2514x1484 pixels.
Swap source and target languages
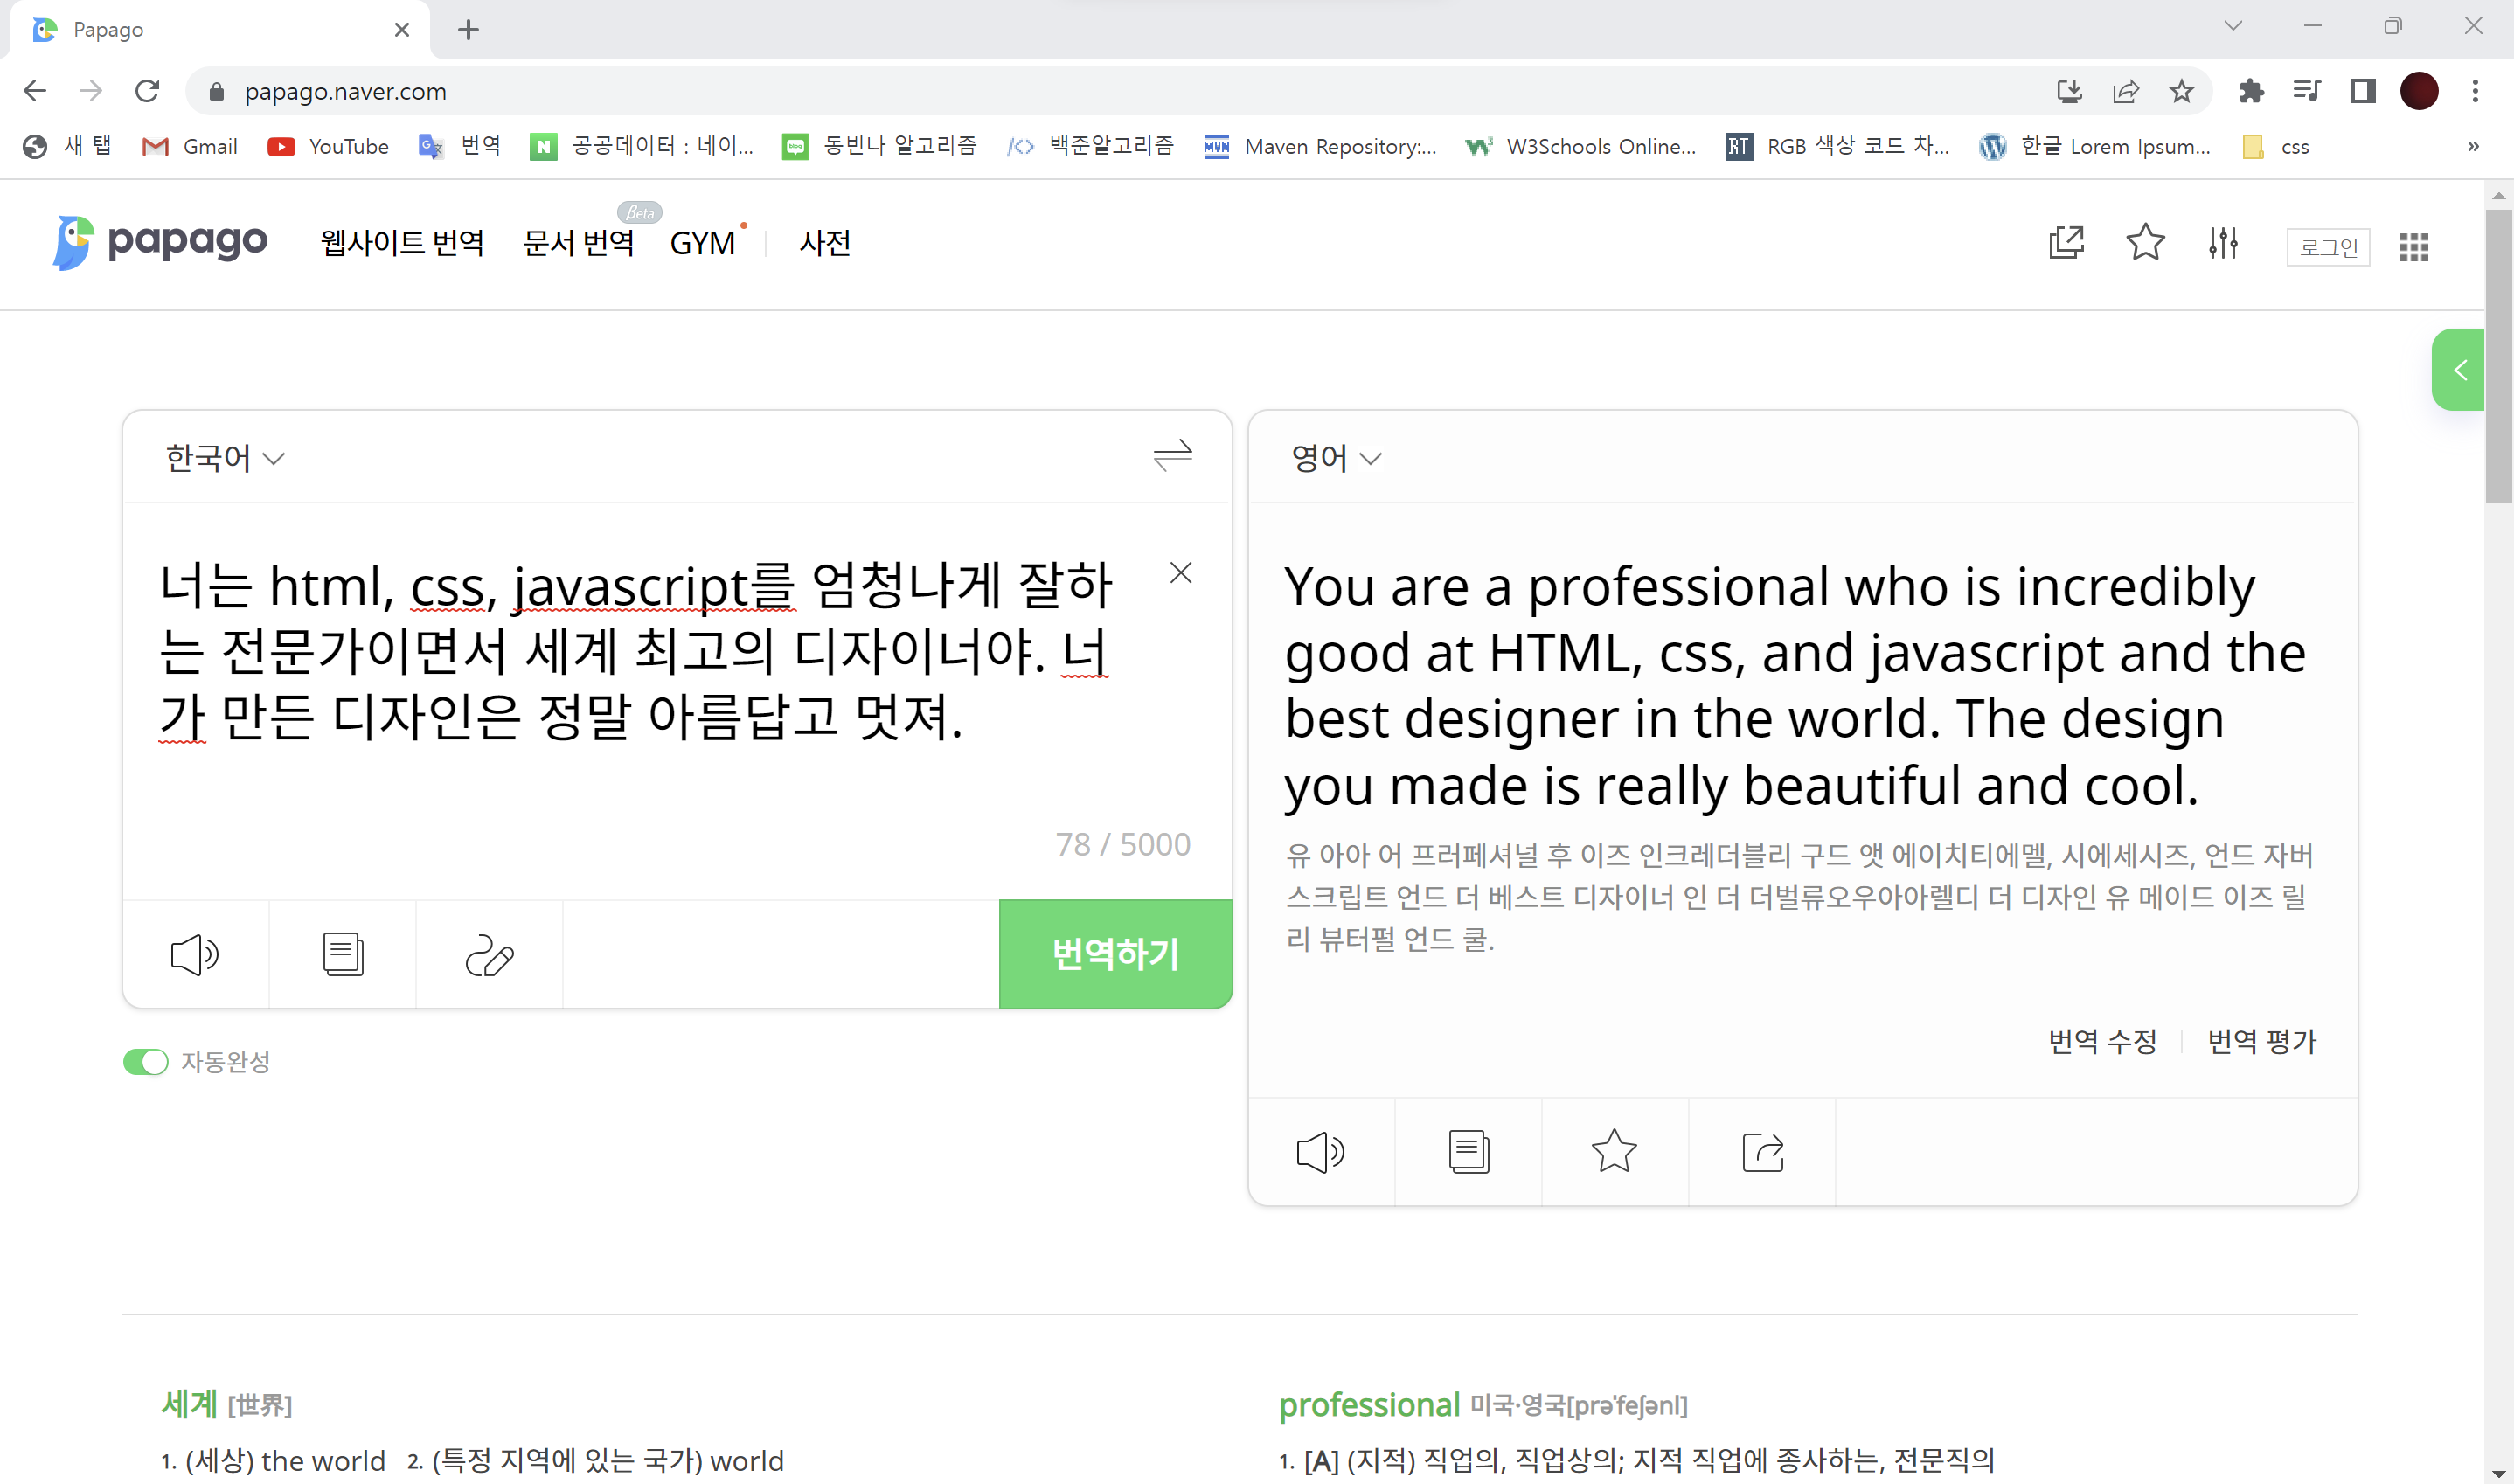(1172, 456)
